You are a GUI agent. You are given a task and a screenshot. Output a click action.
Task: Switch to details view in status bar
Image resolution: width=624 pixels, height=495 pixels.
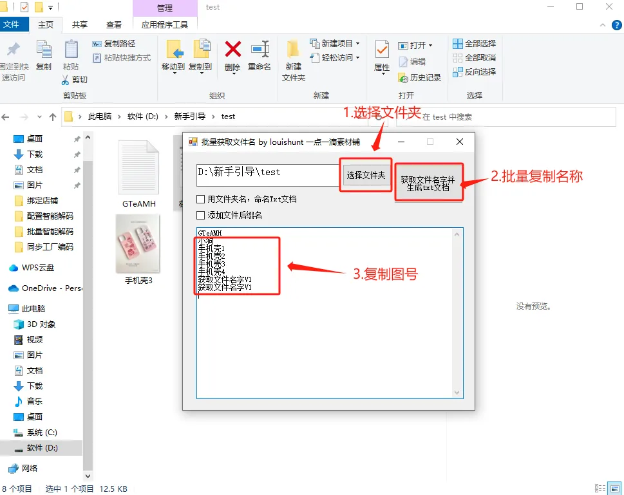click(600, 488)
